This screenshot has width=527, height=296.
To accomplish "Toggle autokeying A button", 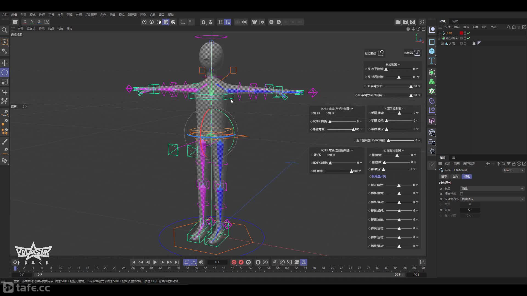I will [241, 262].
